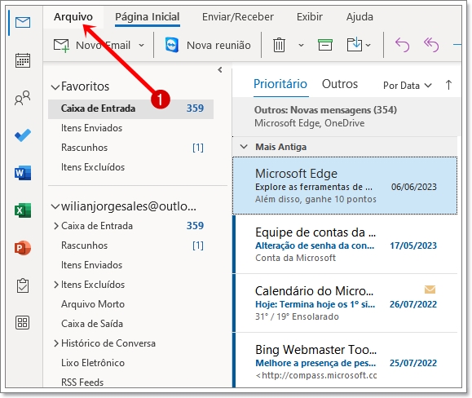Select Caixa de Entrada under Favoritos
The height and width of the screenshot is (398, 472).
[x=130, y=108]
